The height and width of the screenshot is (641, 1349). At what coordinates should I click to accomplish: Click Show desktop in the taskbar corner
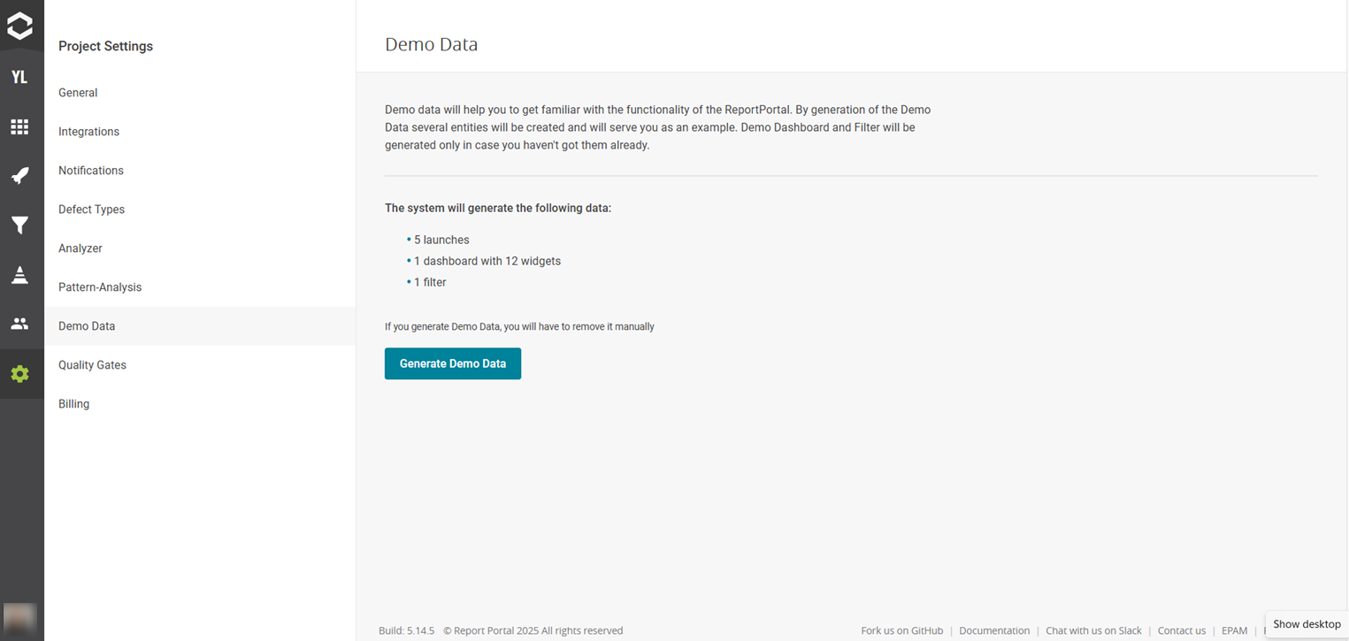point(1307,624)
